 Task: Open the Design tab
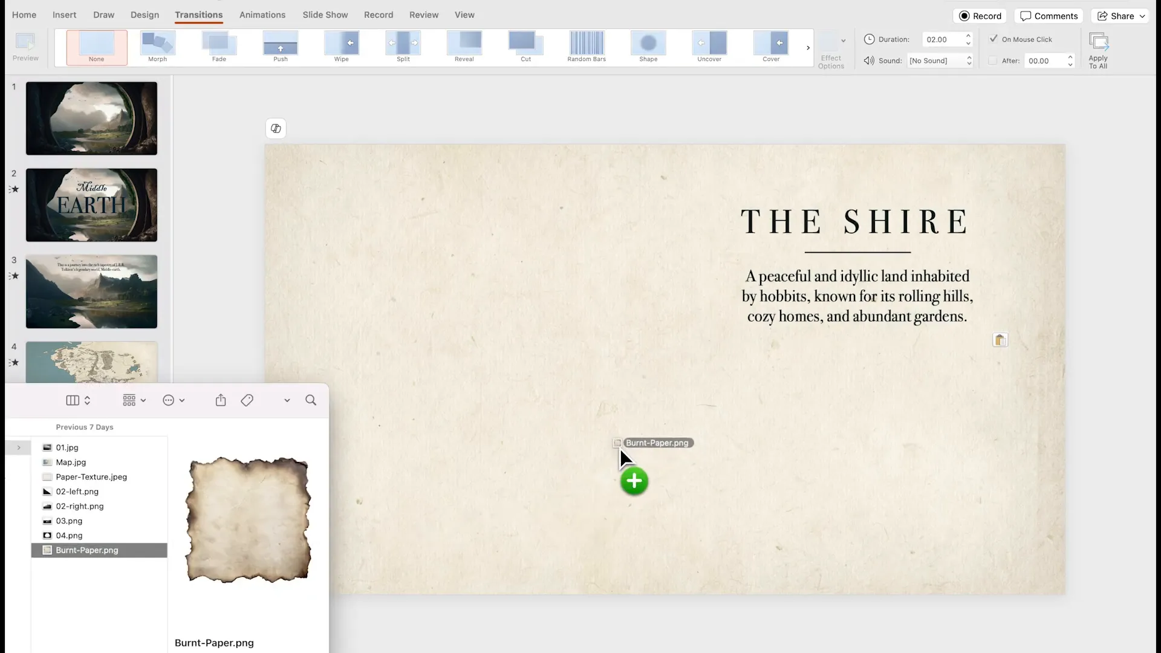click(145, 15)
